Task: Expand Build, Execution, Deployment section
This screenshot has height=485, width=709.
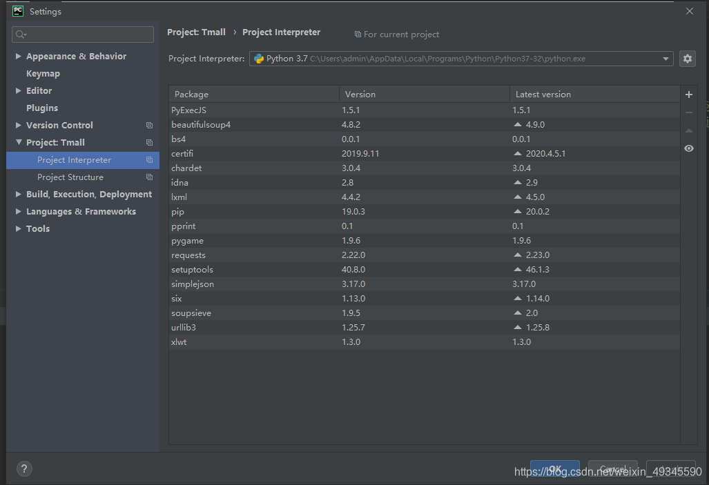Action: click(x=19, y=194)
